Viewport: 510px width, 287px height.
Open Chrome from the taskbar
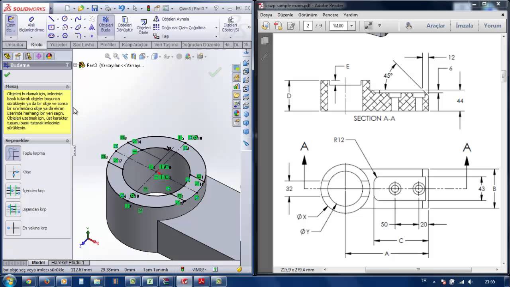point(29,281)
